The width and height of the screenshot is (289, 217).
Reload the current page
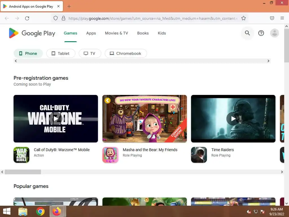[27, 18]
